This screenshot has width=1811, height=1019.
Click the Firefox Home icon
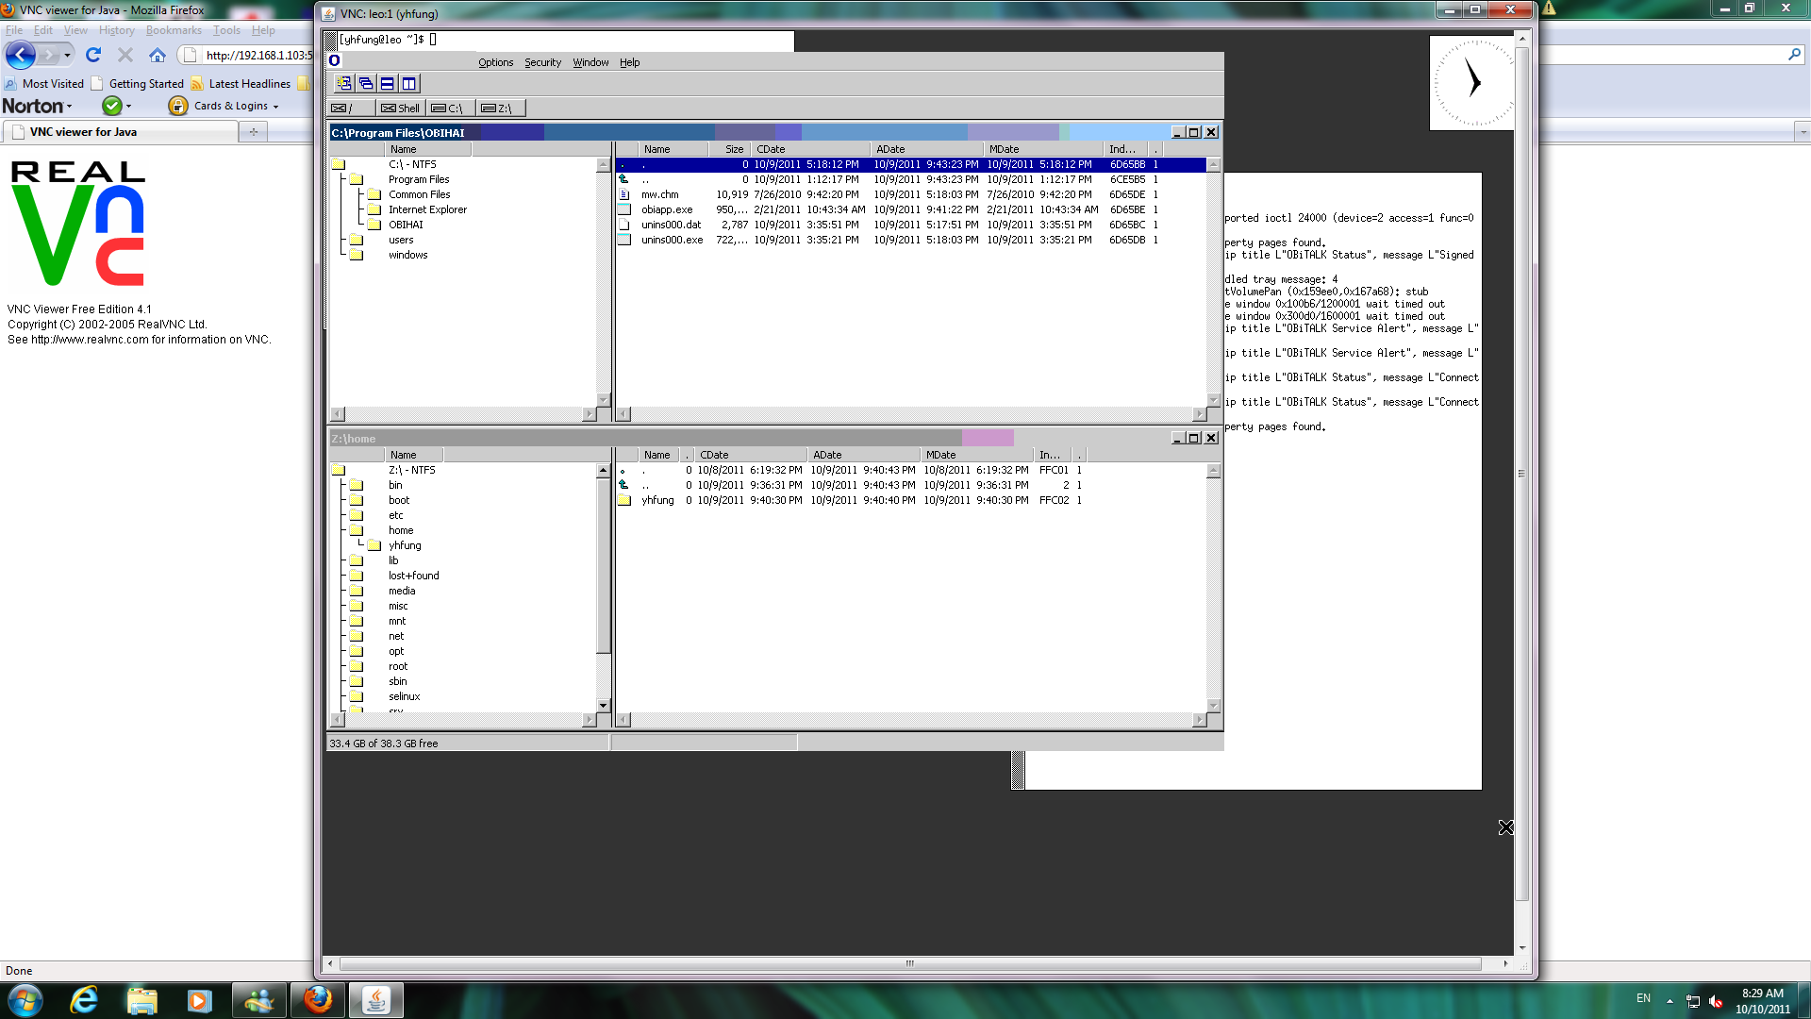pos(158,56)
